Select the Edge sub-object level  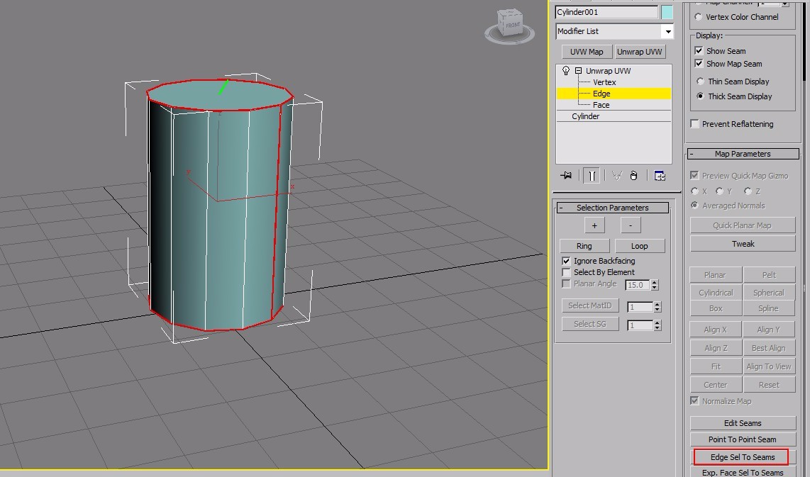[601, 93]
